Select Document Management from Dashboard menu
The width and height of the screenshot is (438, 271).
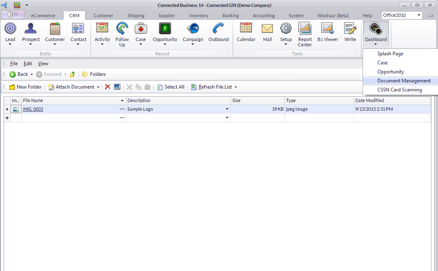pos(404,81)
